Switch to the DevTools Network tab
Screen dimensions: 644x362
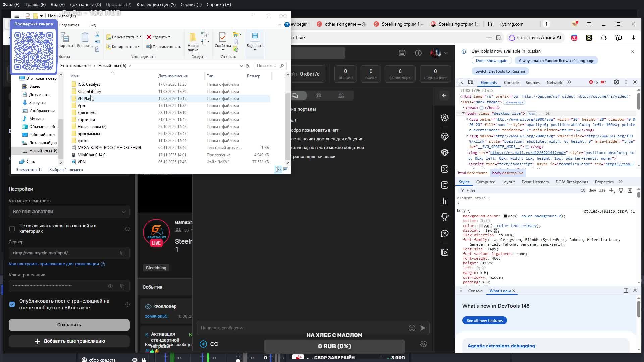point(554,82)
